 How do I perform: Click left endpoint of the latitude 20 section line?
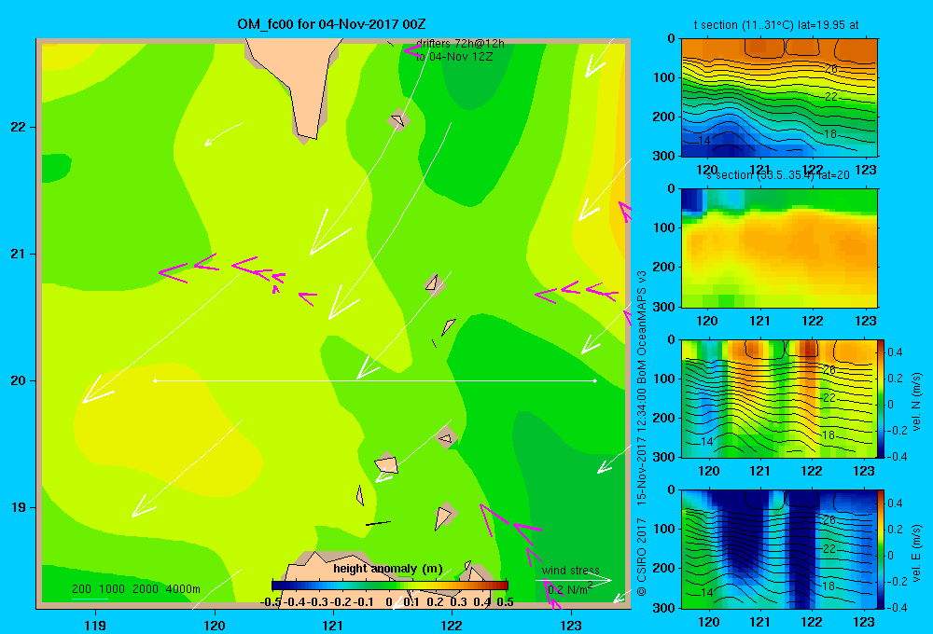(155, 380)
